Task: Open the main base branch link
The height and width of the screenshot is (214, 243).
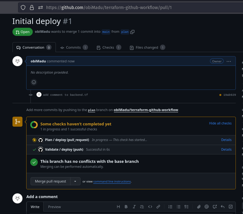Action: pyautogui.click(x=106, y=32)
